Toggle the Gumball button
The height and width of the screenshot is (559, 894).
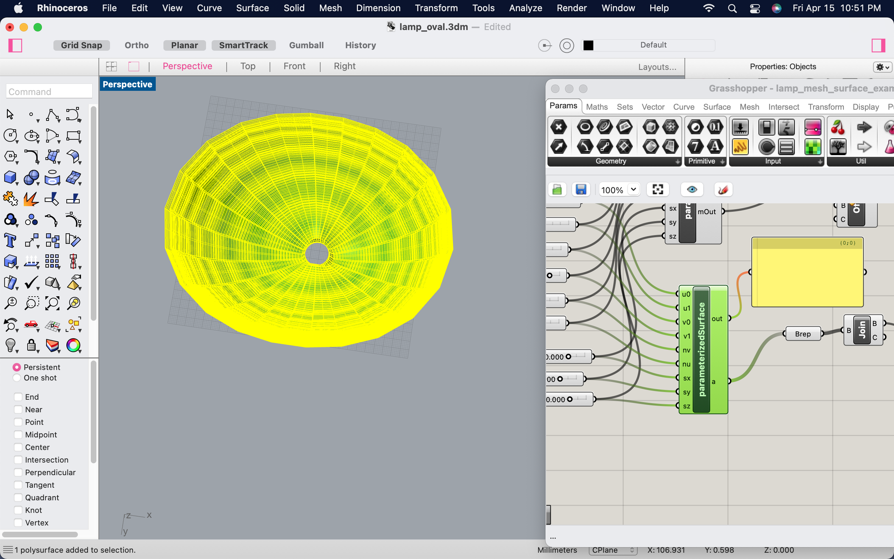click(x=306, y=45)
